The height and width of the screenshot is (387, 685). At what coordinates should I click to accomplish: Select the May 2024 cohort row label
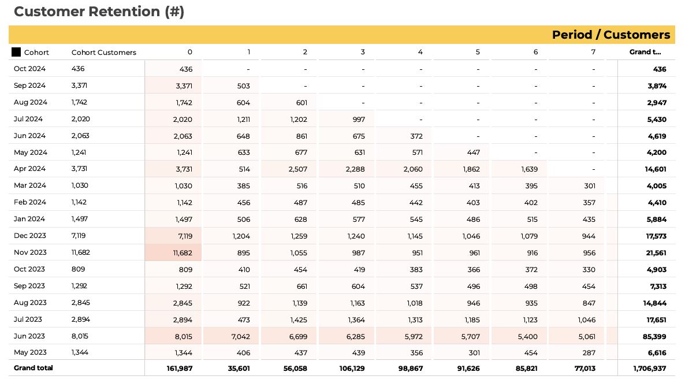[31, 152]
